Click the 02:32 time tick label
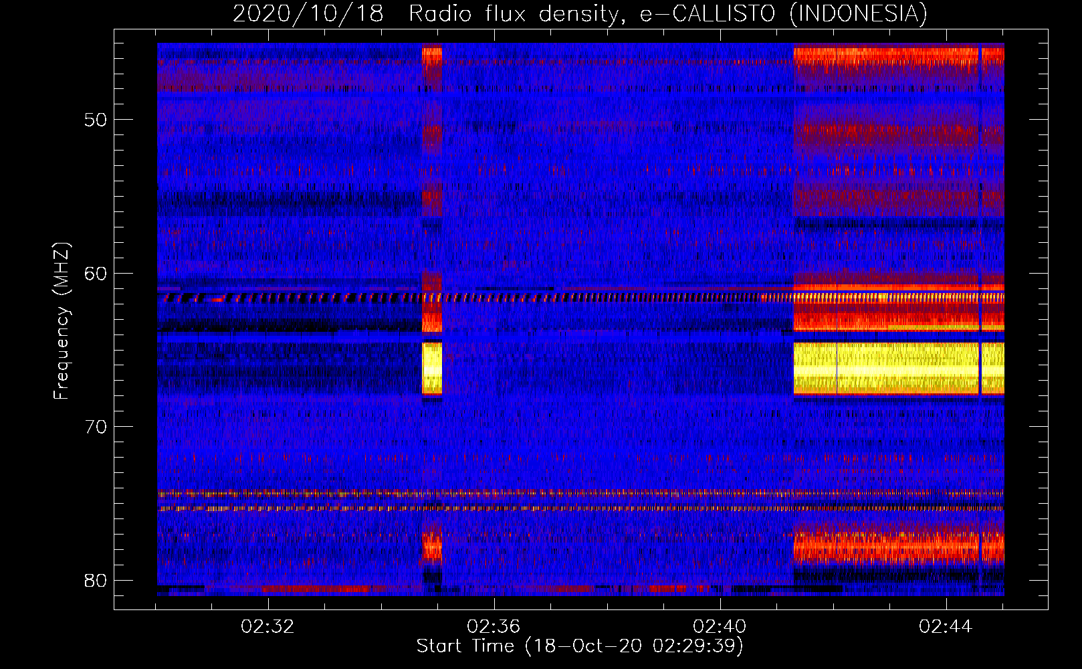Image resolution: width=1082 pixels, height=669 pixels. pyautogui.click(x=267, y=627)
